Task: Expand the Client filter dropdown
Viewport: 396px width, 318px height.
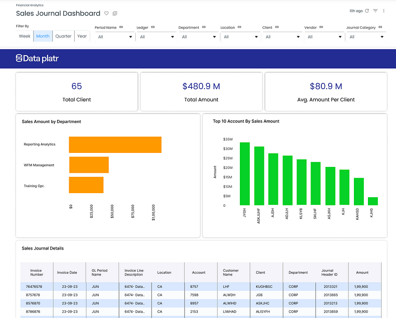Action: point(282,37)
